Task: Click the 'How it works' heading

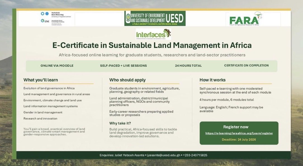Action: click(212, 80)
